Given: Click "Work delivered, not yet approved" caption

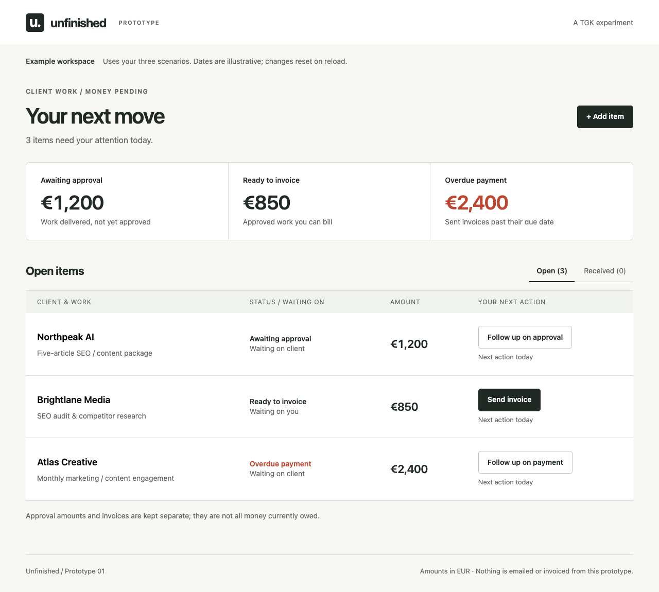Looking at the screenshot, I should (x=96, y=222).
